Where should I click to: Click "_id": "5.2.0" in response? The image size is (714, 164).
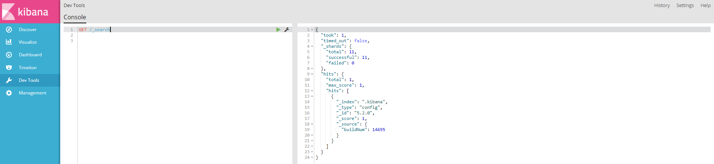[x=356, y=113]
